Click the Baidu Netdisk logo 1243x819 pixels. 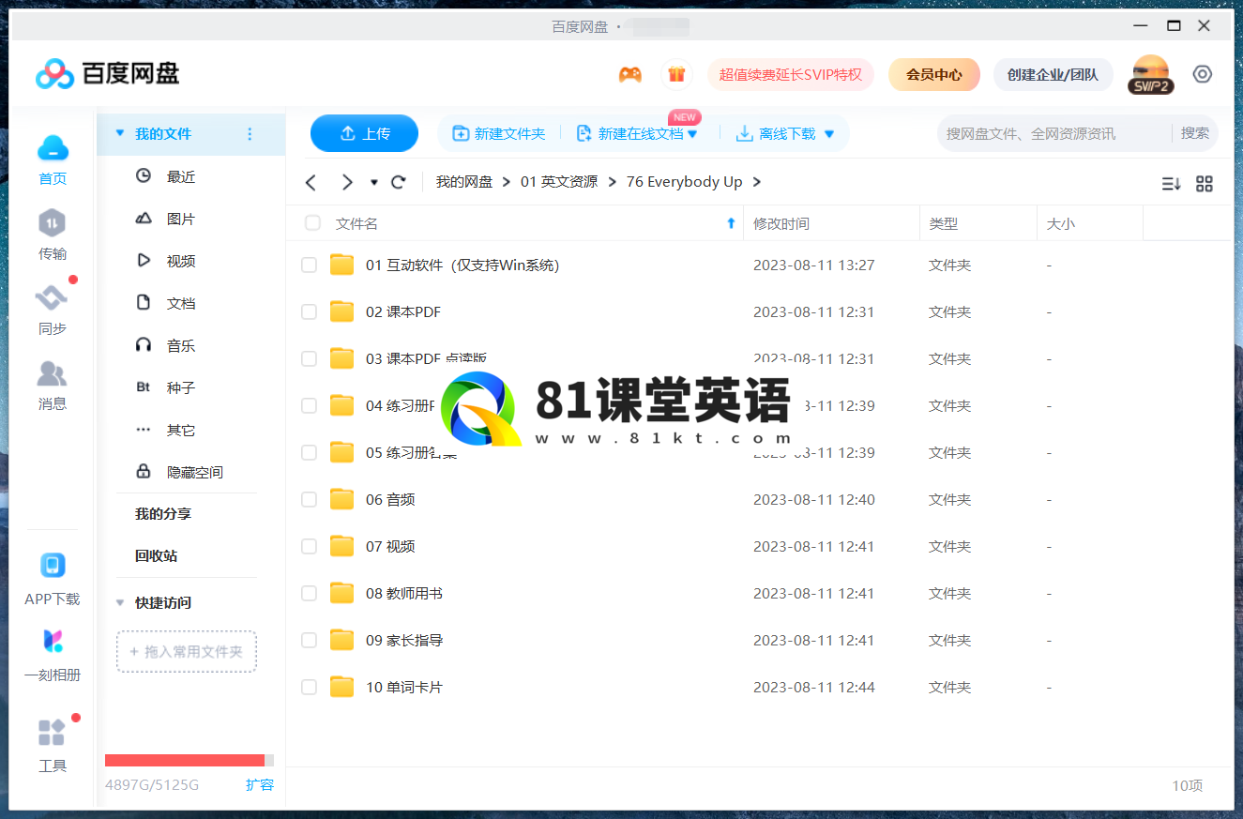tap(107, 73)
